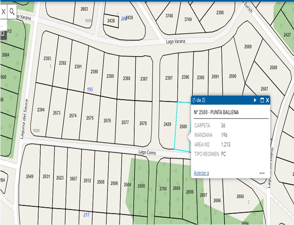Open the popup more options ellipsis
Image resolution: width=294 pixels, height=225 pixels.
coord(262,173)
